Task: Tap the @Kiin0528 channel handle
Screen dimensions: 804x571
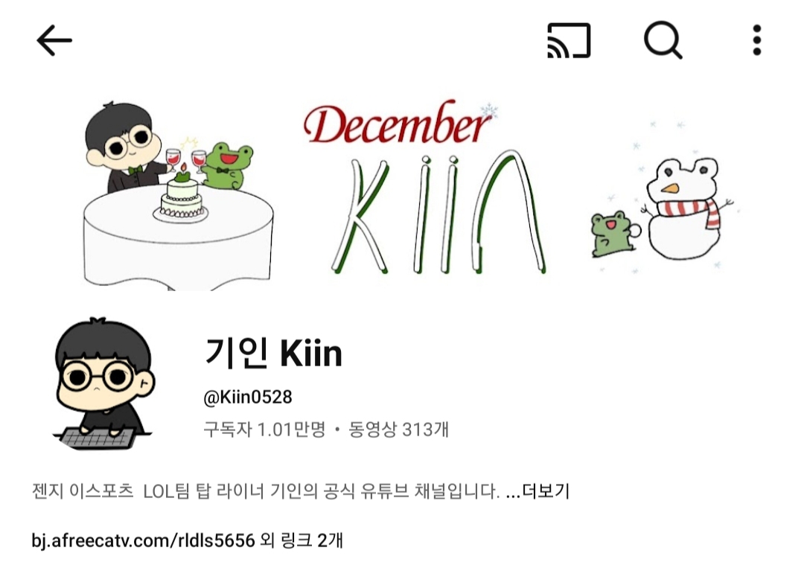Action: coord(248,398)
